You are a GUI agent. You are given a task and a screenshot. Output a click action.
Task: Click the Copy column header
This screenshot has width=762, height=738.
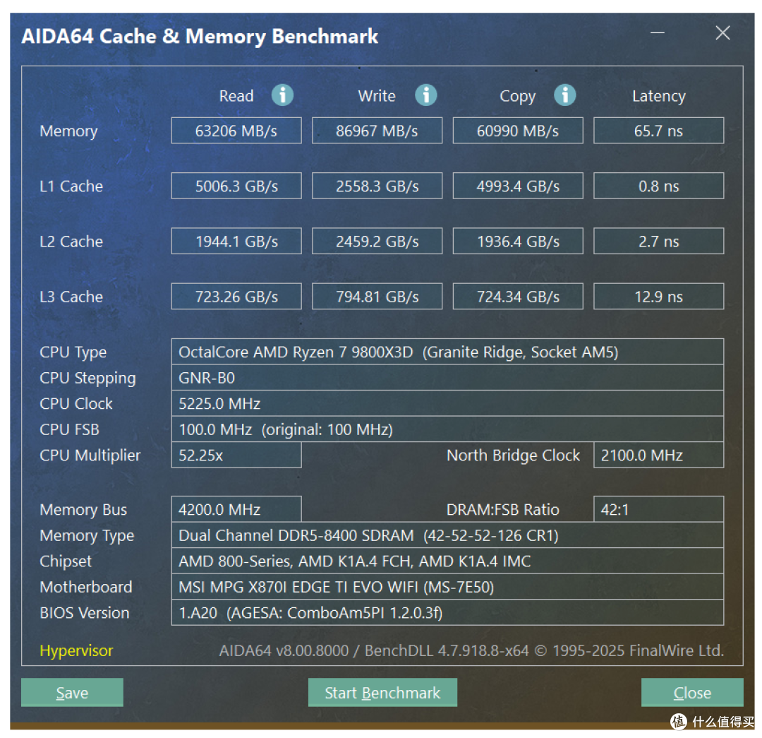(518, 96)
